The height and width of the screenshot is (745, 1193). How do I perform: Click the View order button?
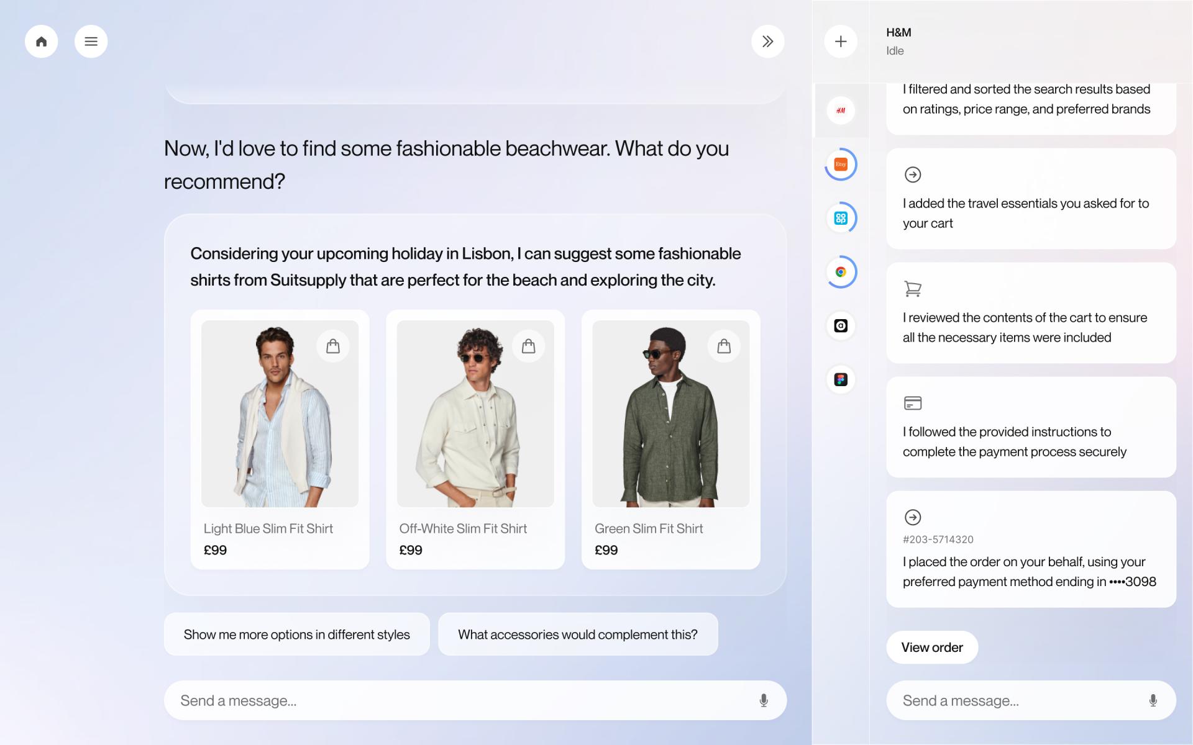point(932,648)
